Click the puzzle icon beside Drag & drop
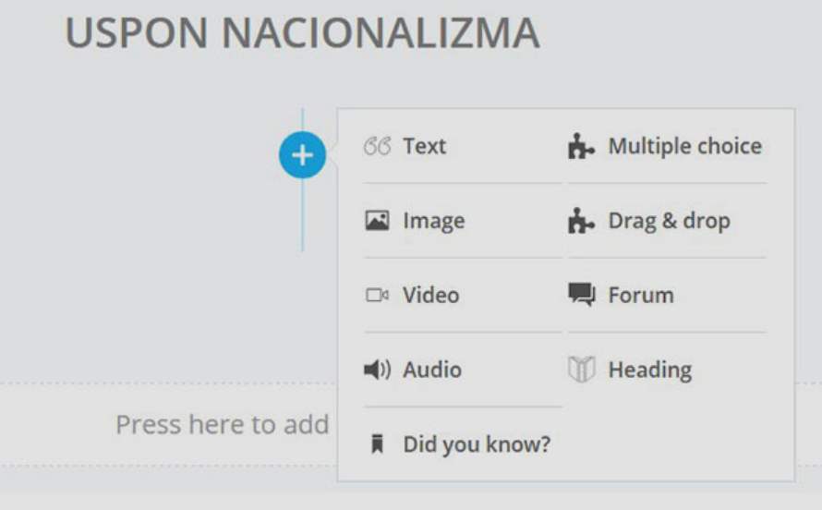 click(581, 221)
